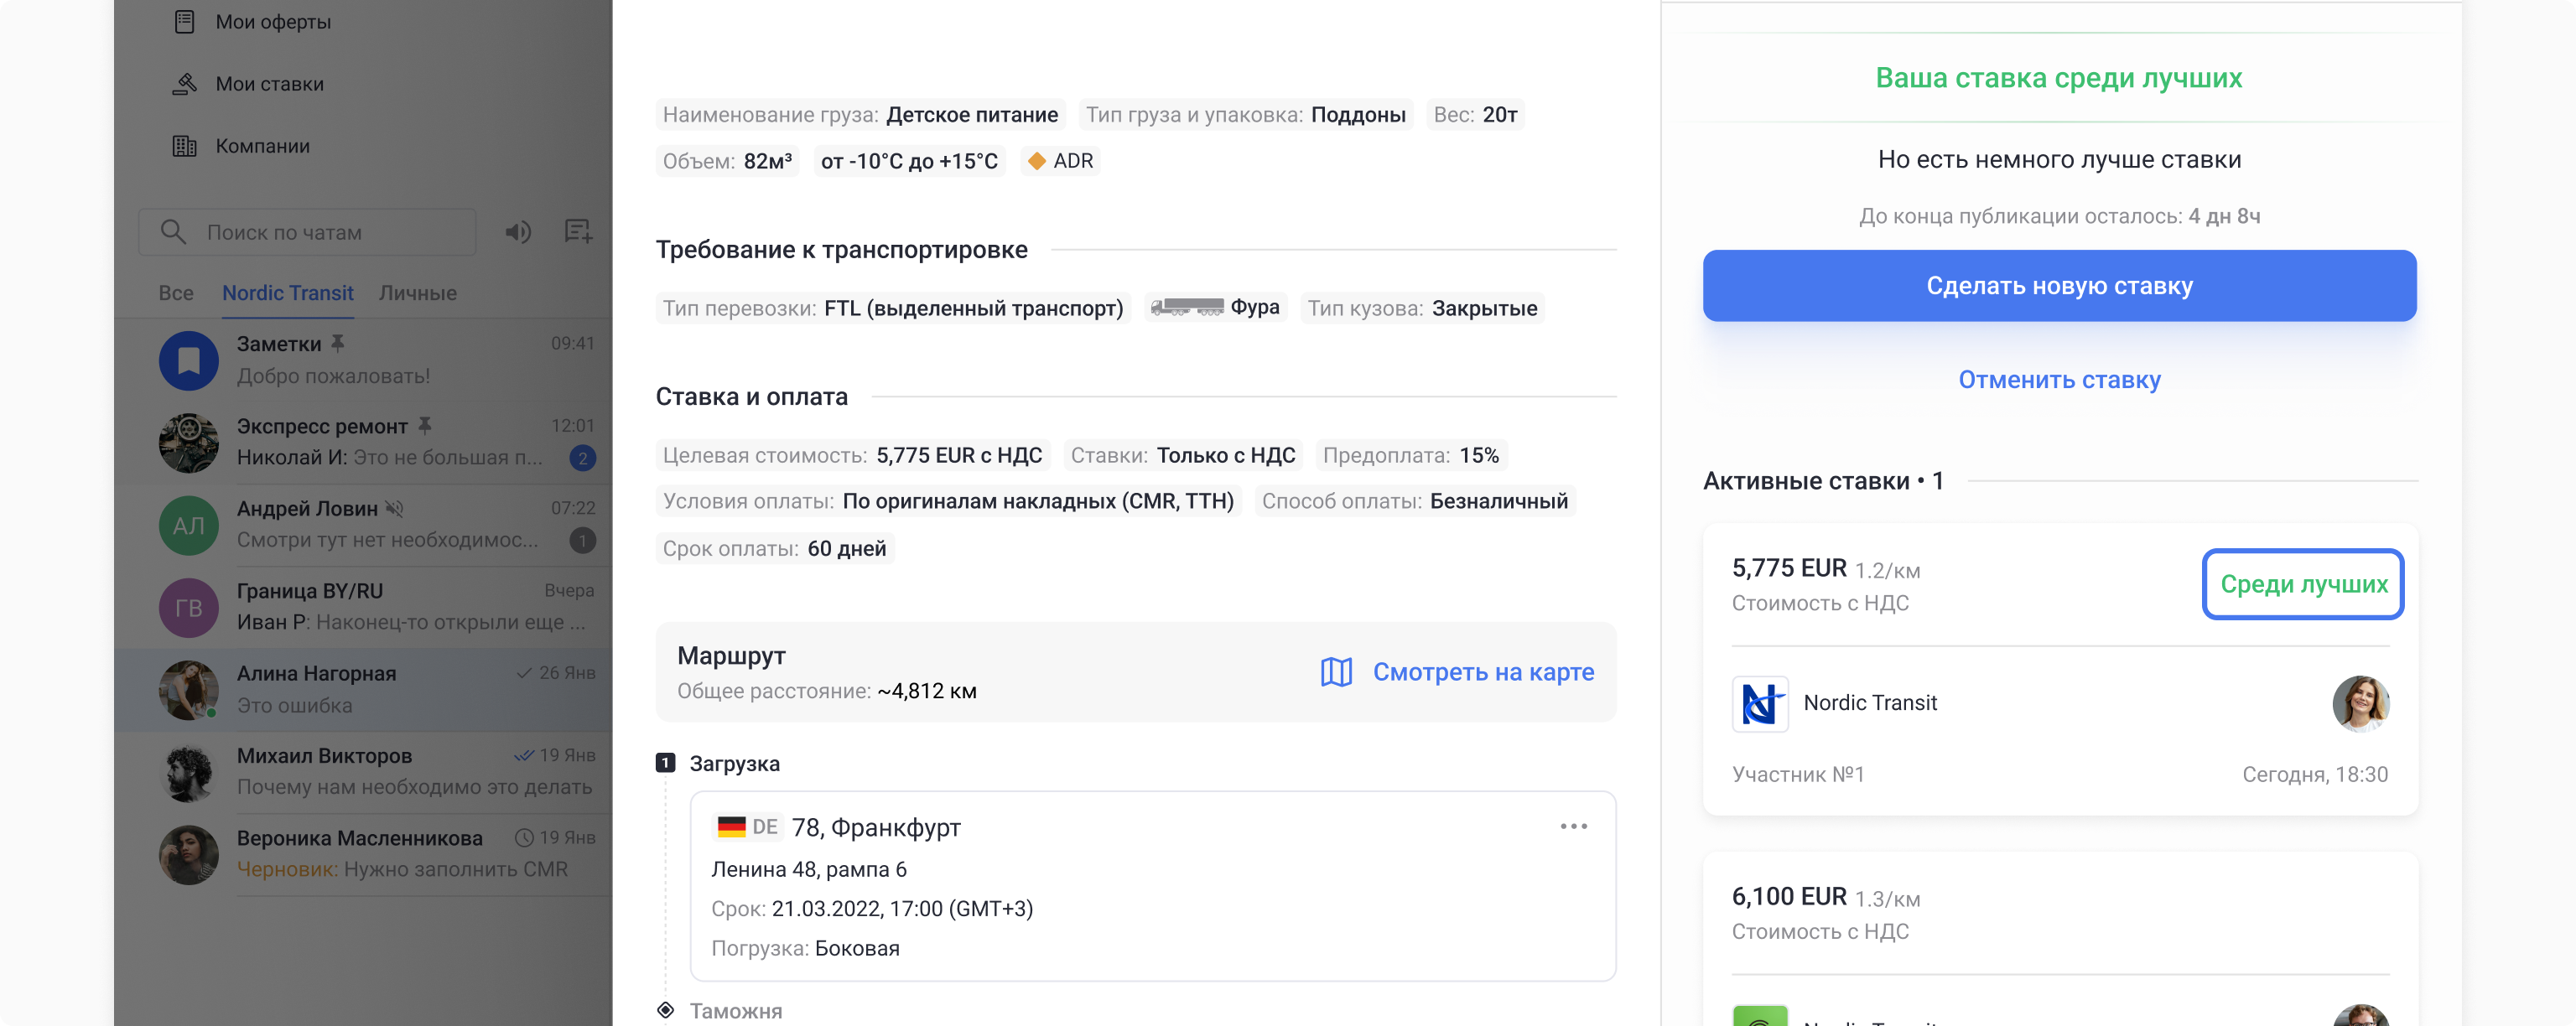
Task: Click the Наименование груза Детское питание chip
Action: 860,115
